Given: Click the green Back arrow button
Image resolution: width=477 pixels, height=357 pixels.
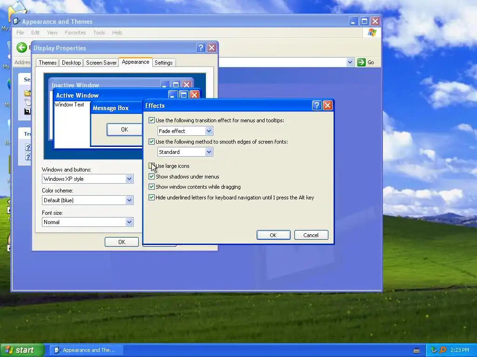Looking at the screenshot, I should (21, 47).
